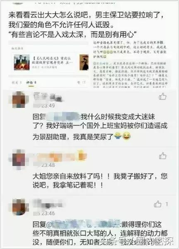Like the comment posted at 23:49
This screenshot has width=179, height=249.
[162, 96]
